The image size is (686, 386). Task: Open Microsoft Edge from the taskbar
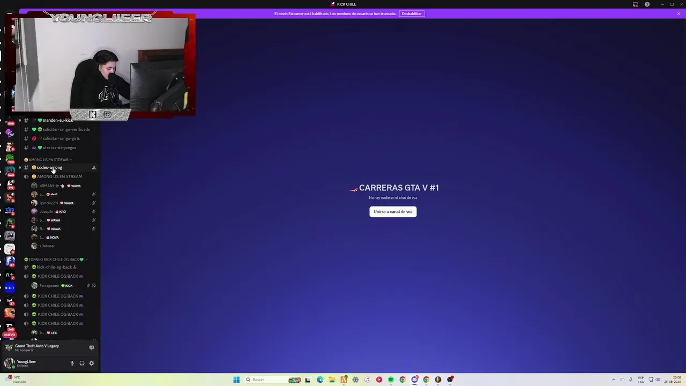[x=320, y=380]
